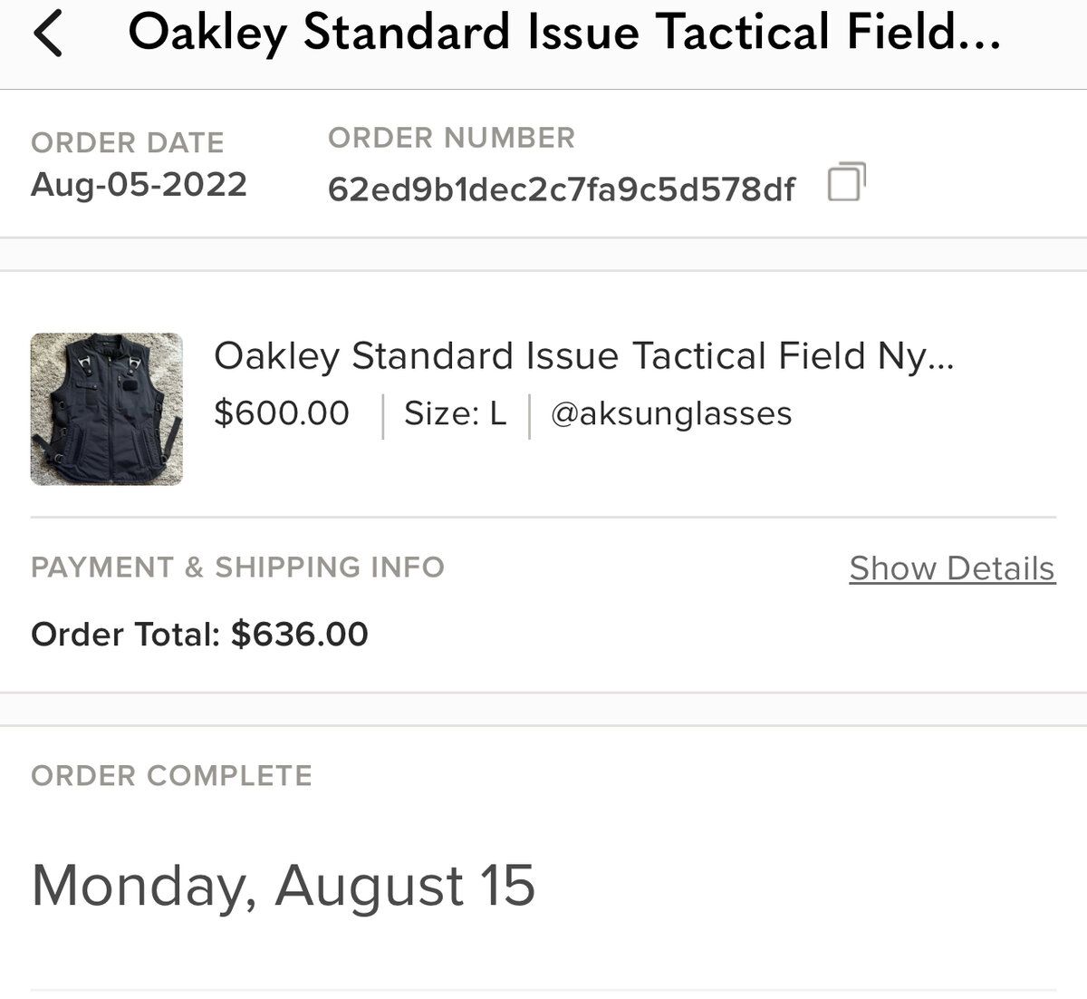Tap the $600.00 item price
Image resolution: width=1087 pixels, height=999 pixels.
click(x=282, y=413)
